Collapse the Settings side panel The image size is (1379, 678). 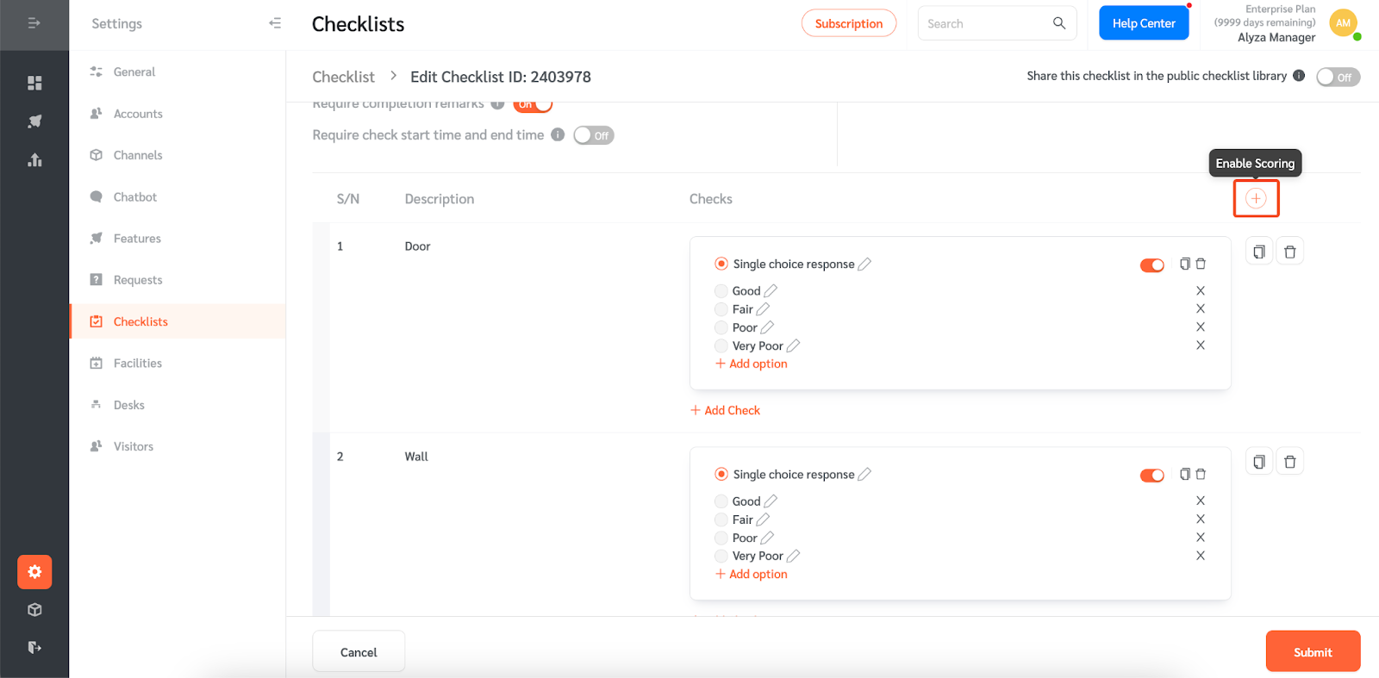tap(275, 23)
